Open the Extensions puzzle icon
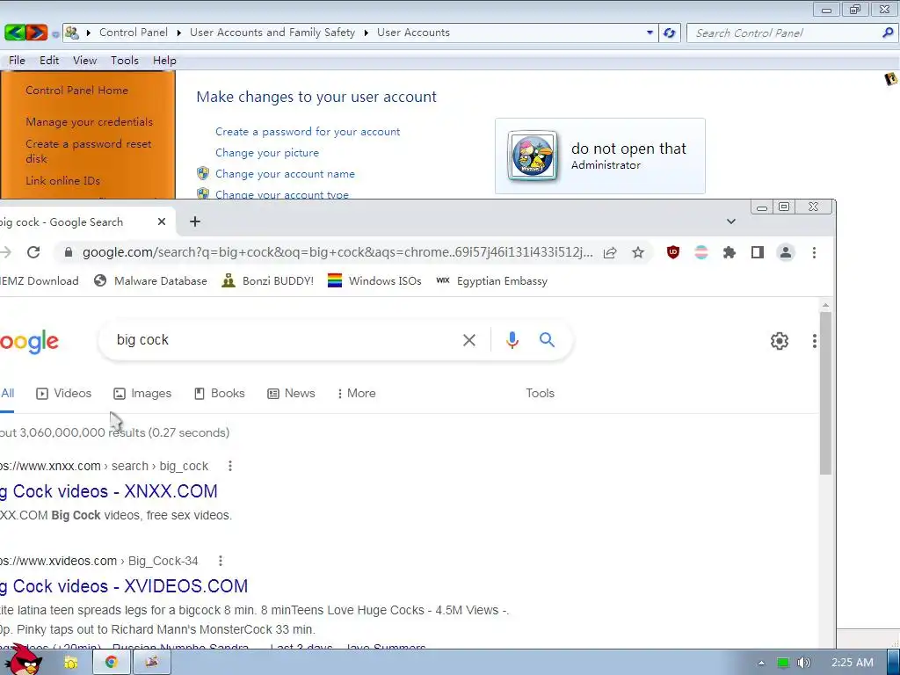Screen dimensions: 900x675 click(729, 252)
